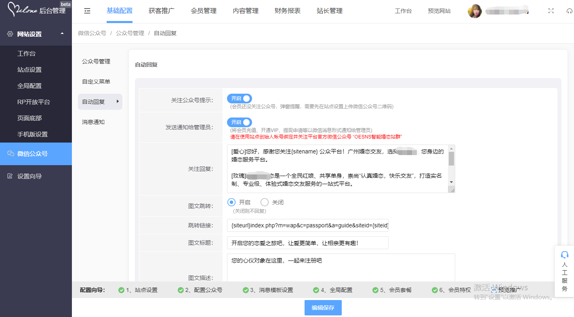The height and width of the screenshot is (317, 574).
Task: Select 开启 radio for 图文跳转
Action: pos(231,202)
